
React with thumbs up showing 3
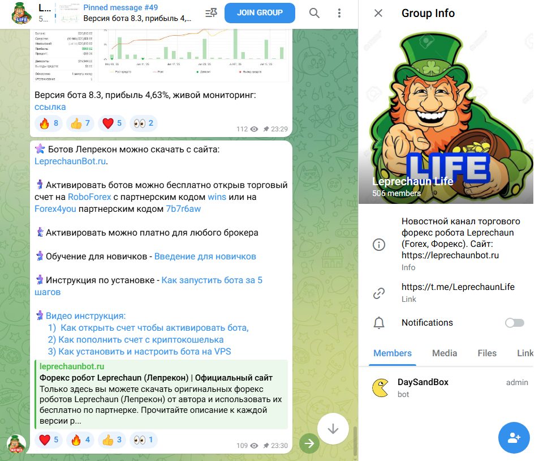(x=112, y=439)
